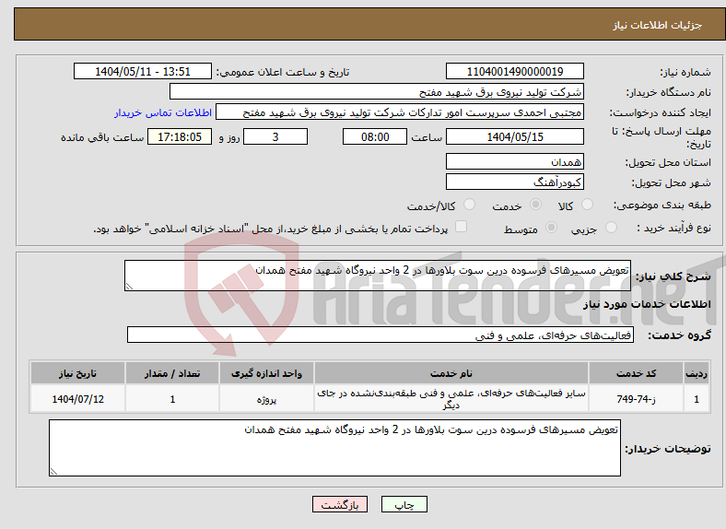Click the تاریخ و ساعت اعلان عمومی label
Viewport: 726px width, 529px height.
click(x=283, y=72)
